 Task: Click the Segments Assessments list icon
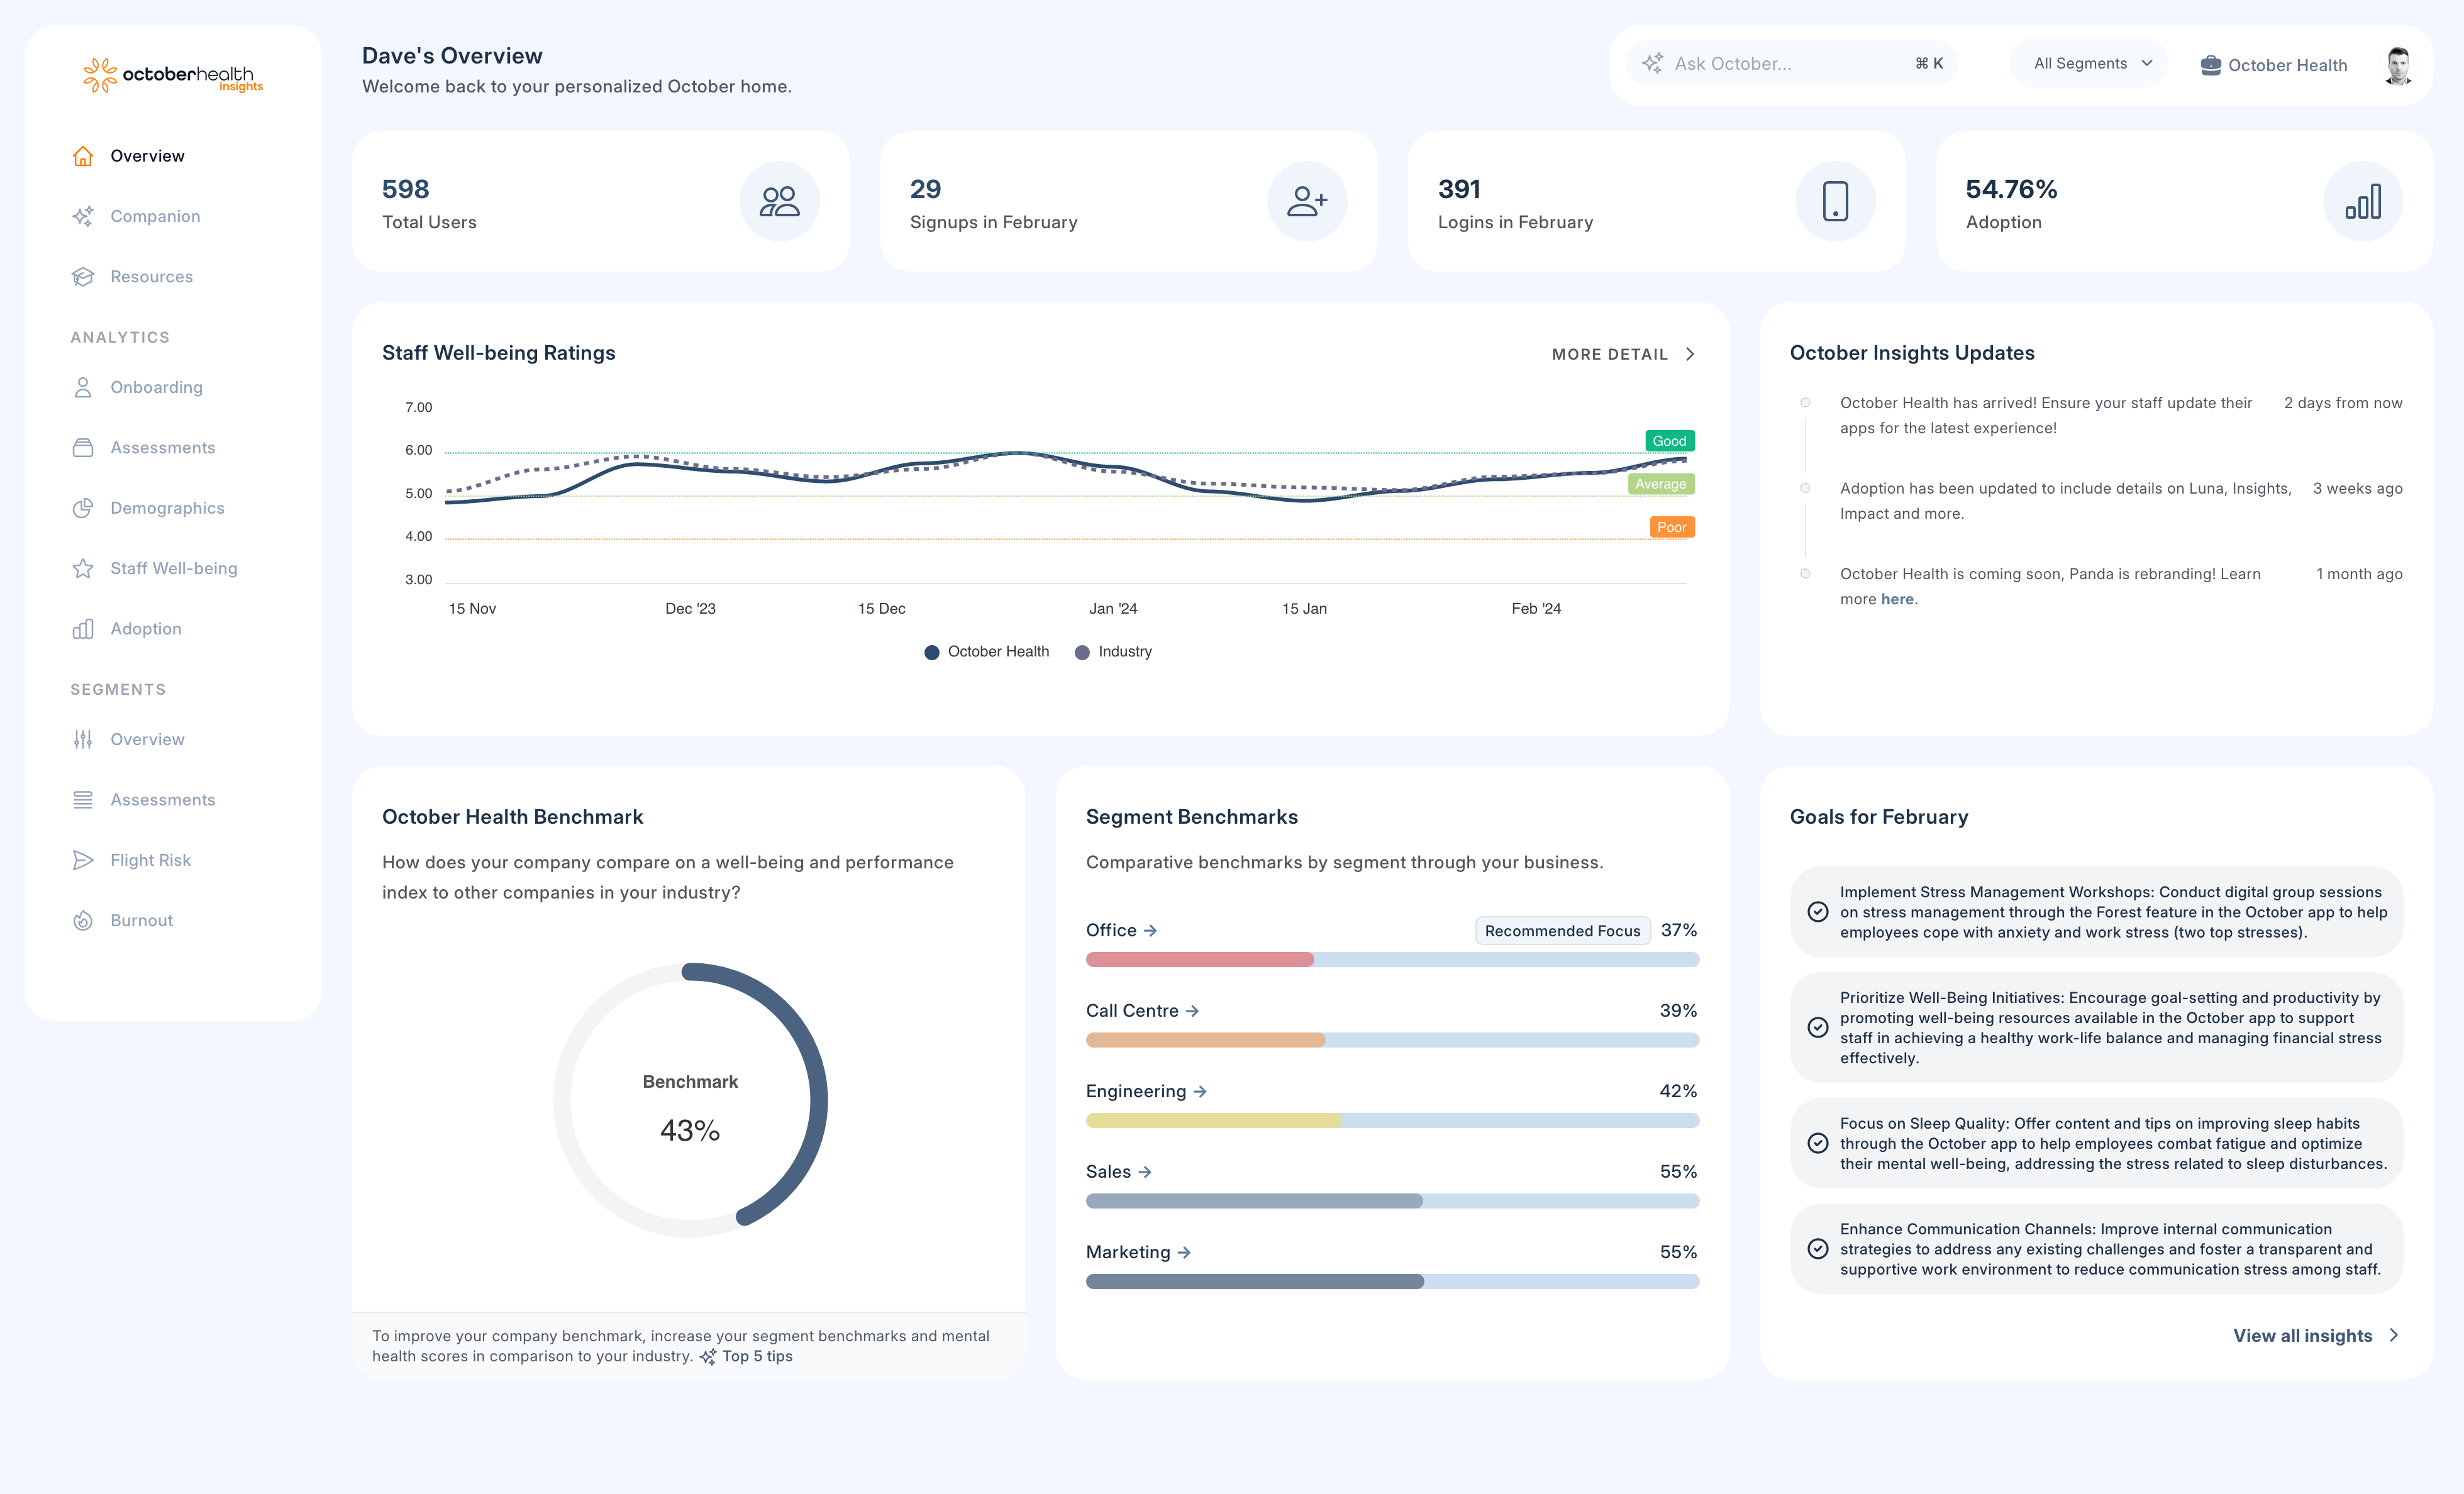[x=83, y=800]
